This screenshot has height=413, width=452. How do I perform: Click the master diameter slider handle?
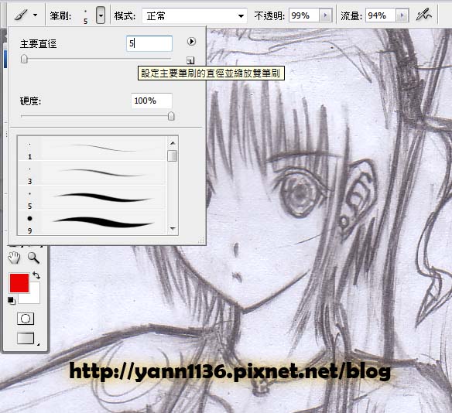pyautogui.click(x=24, y=59)
